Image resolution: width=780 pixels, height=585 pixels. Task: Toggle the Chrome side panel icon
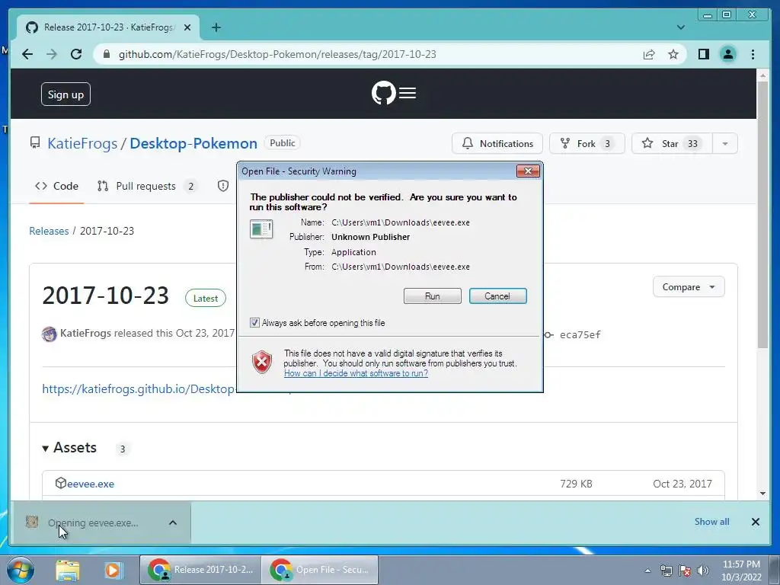click(703, 54)
